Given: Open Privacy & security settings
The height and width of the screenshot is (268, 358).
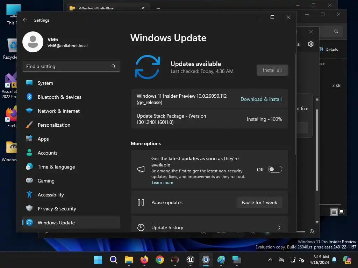Looking at the screenshot, I should (71, 209).
